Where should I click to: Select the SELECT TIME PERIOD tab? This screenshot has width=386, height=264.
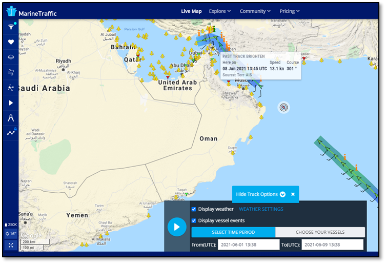[x=233, y=232]
